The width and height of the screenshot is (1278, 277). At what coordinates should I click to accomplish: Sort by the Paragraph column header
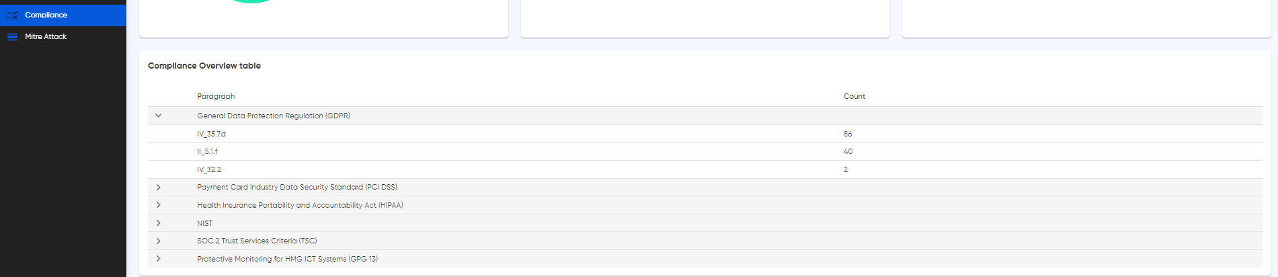click(216, 96)
